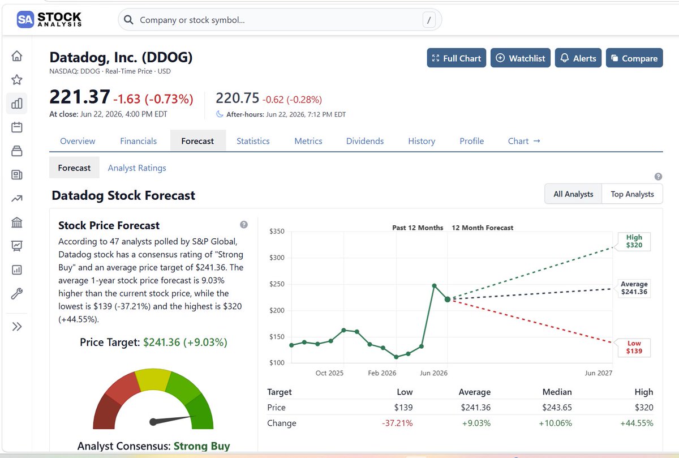This screenshot has height=458, width=679.
Task: Switch to the Statistics tab
Action: point(253,141)
